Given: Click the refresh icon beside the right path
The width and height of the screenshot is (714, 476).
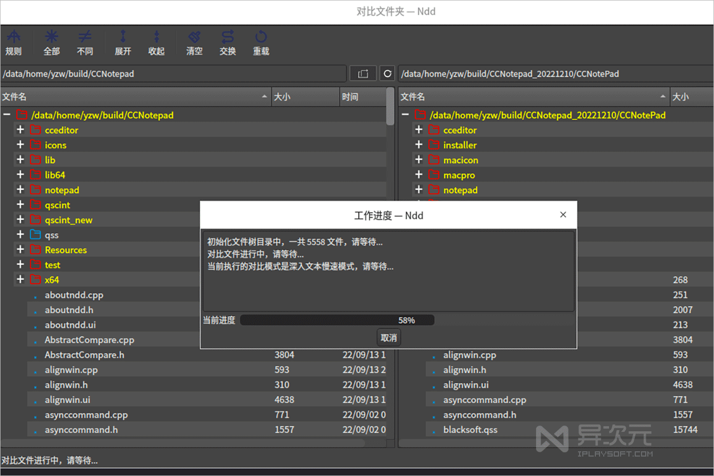Looking at the screenshot, I should [x=387, y=73].
